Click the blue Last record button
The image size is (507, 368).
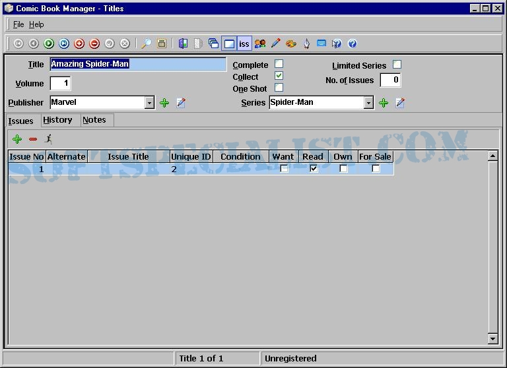pyautogui.click(x=64, y=44)
